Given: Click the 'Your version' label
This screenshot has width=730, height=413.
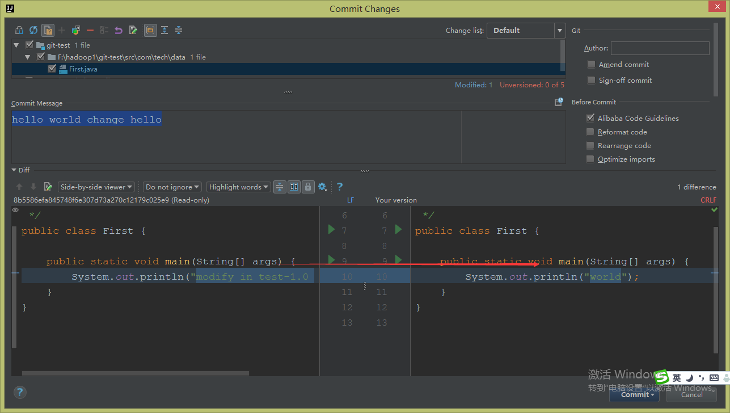Looking at the screenshot, I should pos(396,200).
